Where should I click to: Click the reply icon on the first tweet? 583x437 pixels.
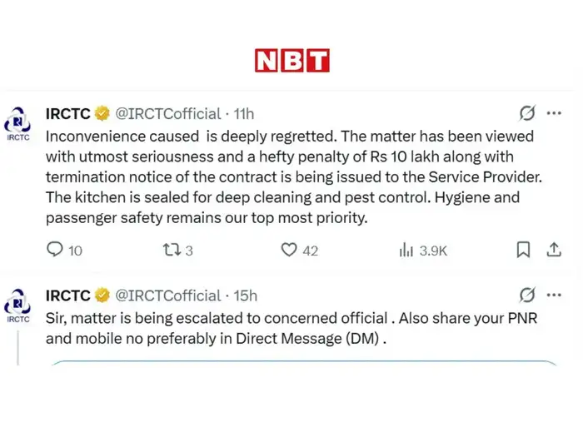[56, 250]
